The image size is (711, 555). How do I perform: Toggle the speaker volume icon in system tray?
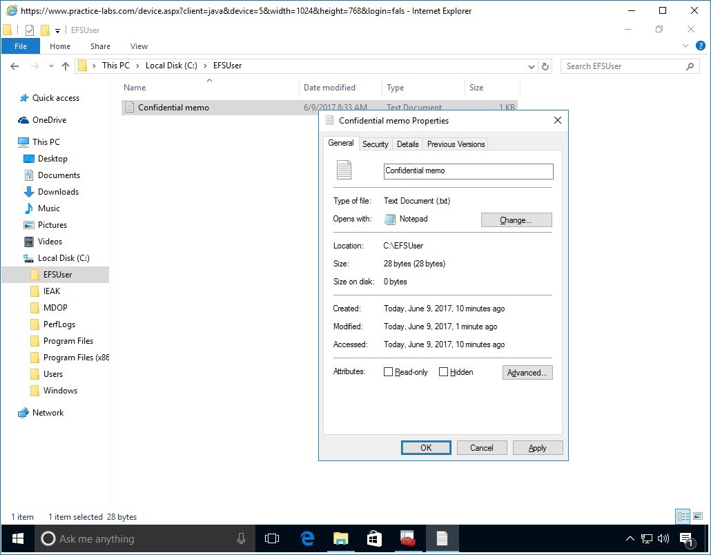pyautogui.click(x=663, y=539)
